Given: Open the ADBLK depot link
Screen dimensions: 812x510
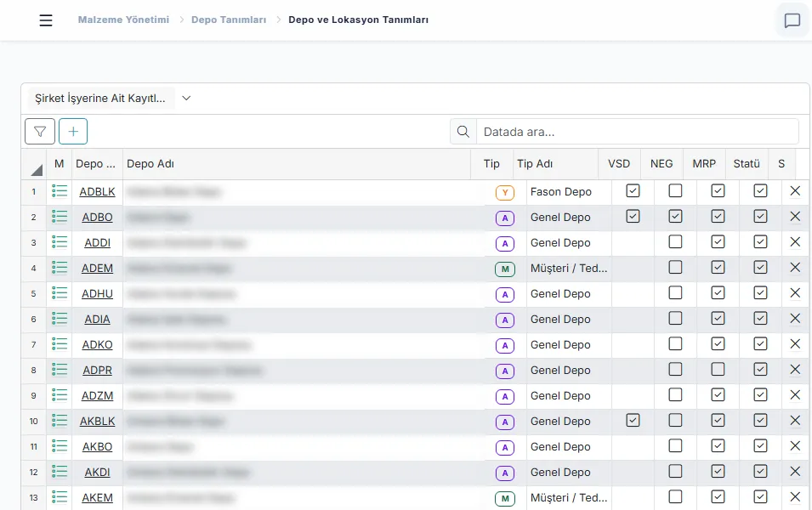Looking at the screenshot, I should (x=98, y=191).
